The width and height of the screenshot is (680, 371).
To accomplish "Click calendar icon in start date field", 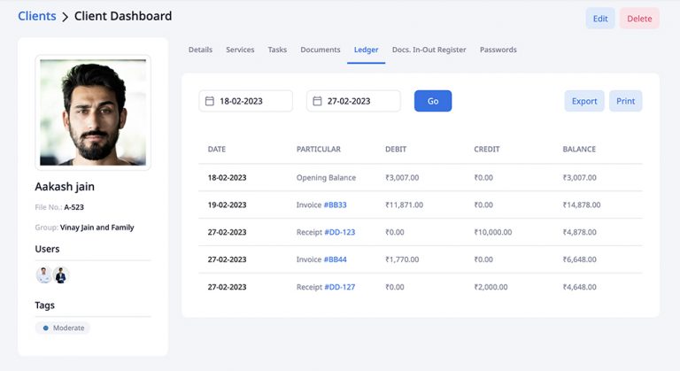I will pyautogui.click(x=210, y=102).
